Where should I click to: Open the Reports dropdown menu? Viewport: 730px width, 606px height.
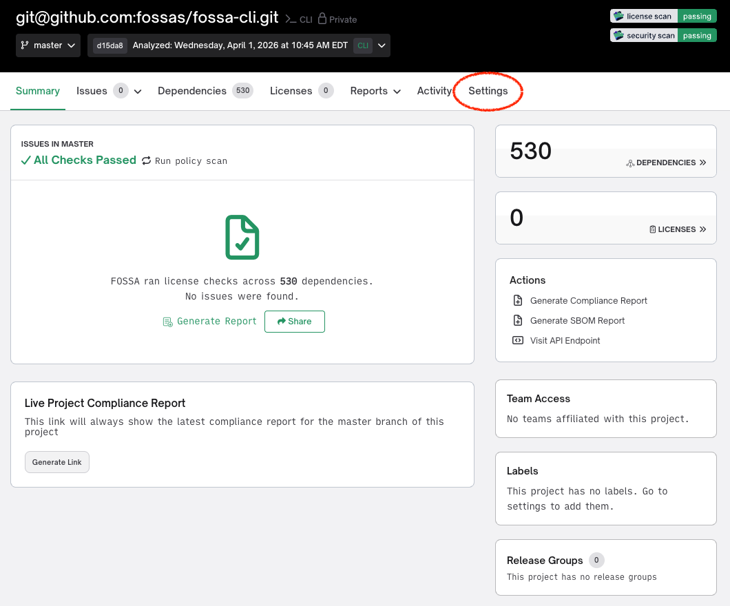(375, 91)
